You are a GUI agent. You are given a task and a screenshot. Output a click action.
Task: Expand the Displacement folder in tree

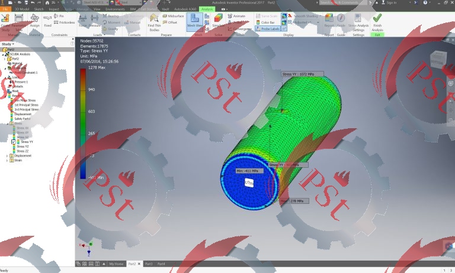click(7, 155)
